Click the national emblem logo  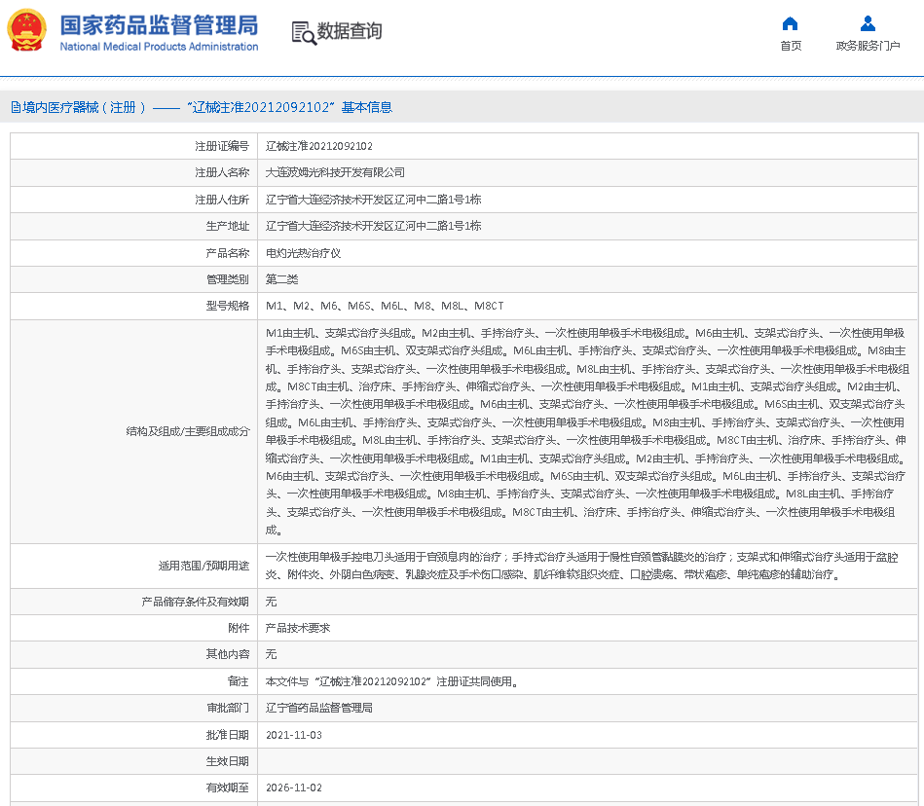click(26, 30)
